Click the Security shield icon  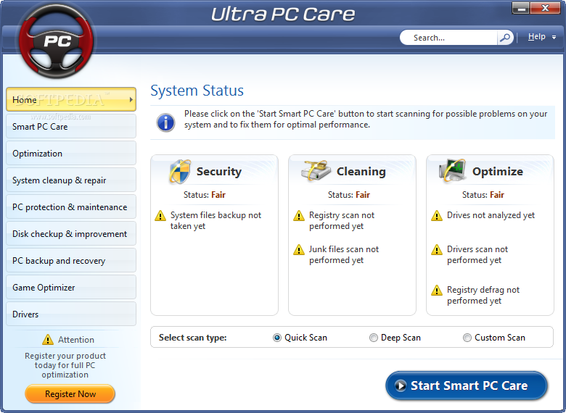tap(179, 172)
